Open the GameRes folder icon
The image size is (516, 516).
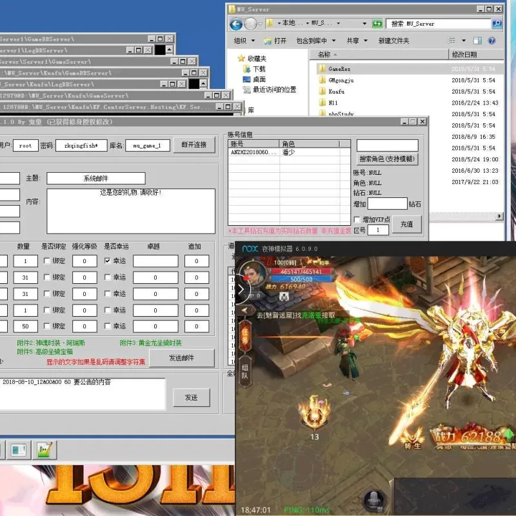coord(322,68)
